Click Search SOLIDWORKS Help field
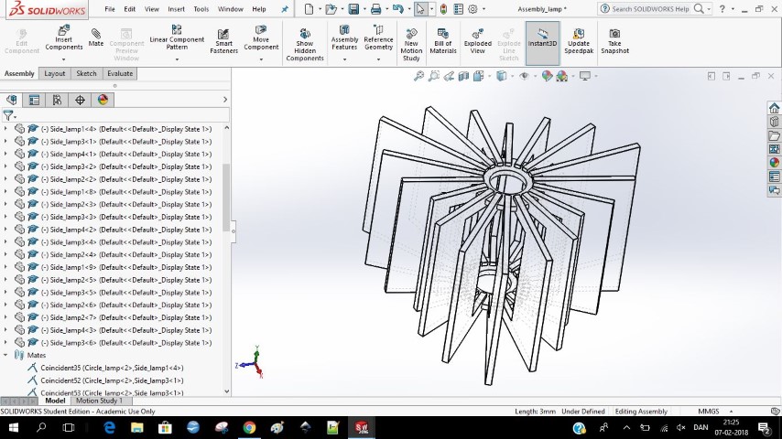The image size is (782, 439). click(650, 9)
